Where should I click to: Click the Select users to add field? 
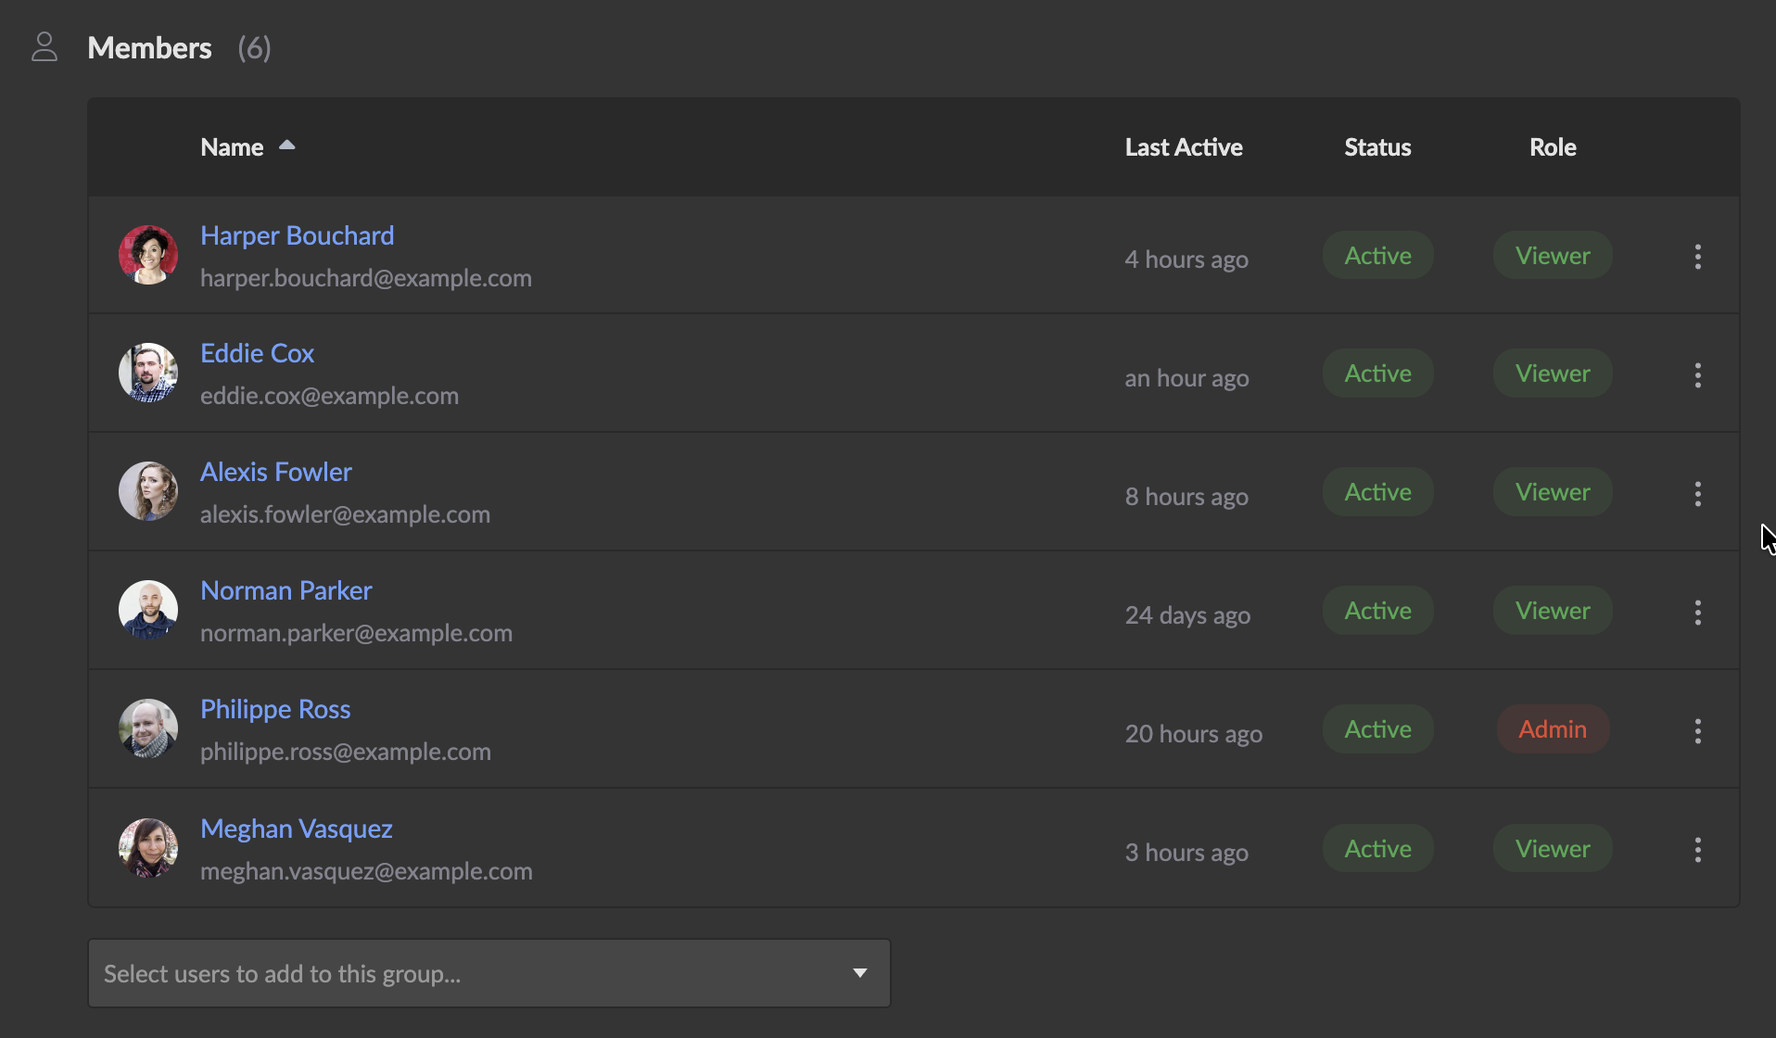[x=463, y=973]
